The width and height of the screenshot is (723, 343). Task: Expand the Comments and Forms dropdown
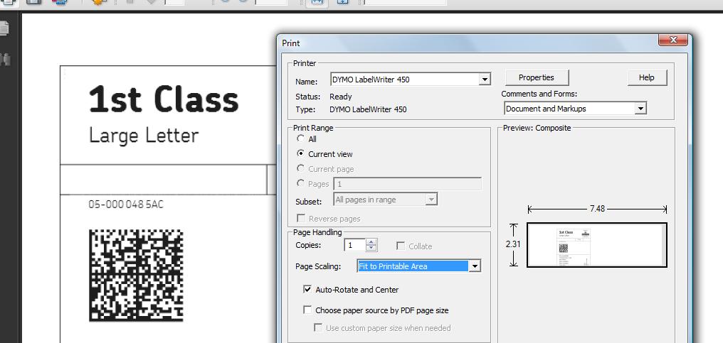[640, 109]
